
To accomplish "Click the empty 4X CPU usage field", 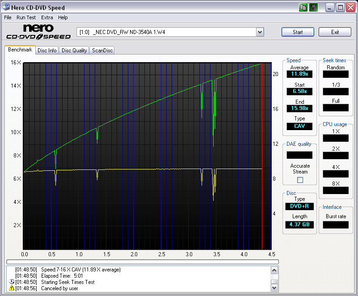I will tap(336, 174).
